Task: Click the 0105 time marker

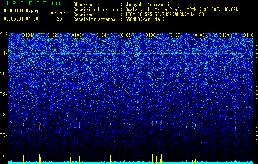Action: (x=126, y=35)
